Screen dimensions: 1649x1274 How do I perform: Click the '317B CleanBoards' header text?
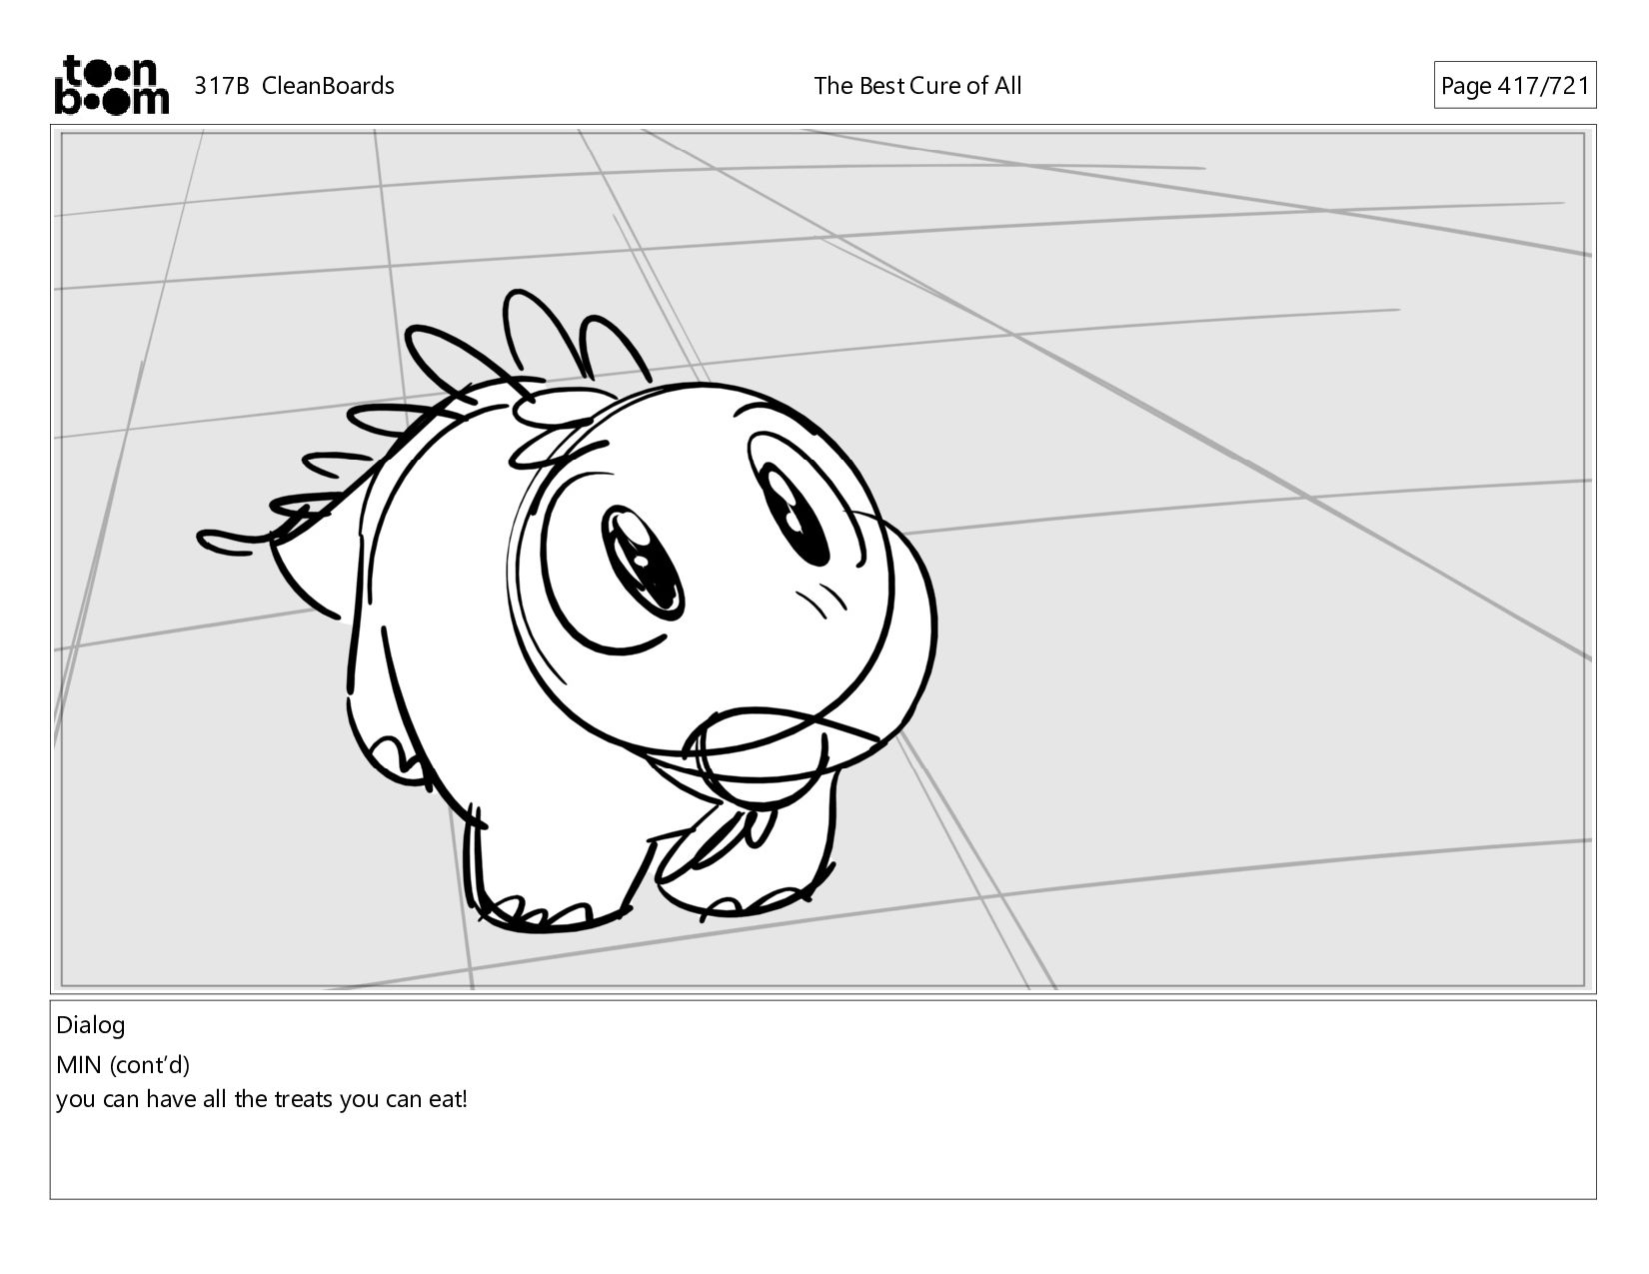pos(294,86)
